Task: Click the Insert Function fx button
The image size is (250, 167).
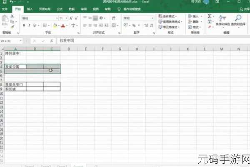Action: 52,41
